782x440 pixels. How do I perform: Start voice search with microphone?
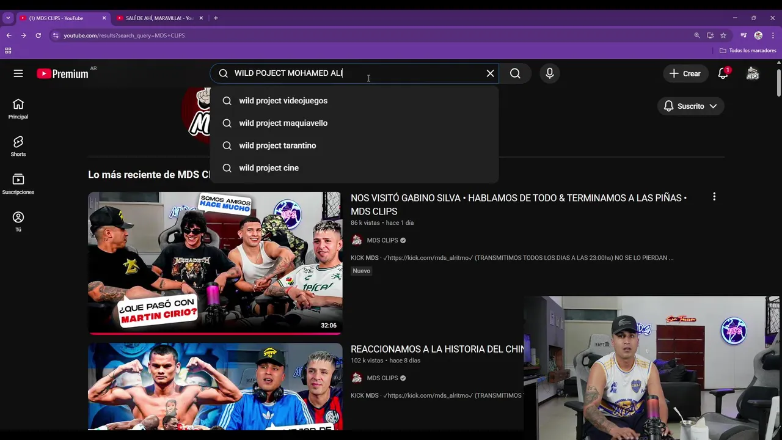(550, 73)
